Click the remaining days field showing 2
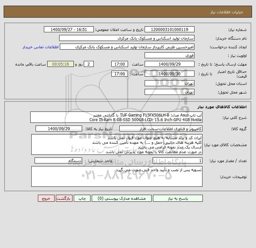Screen dimensions: 256x248 89,64
